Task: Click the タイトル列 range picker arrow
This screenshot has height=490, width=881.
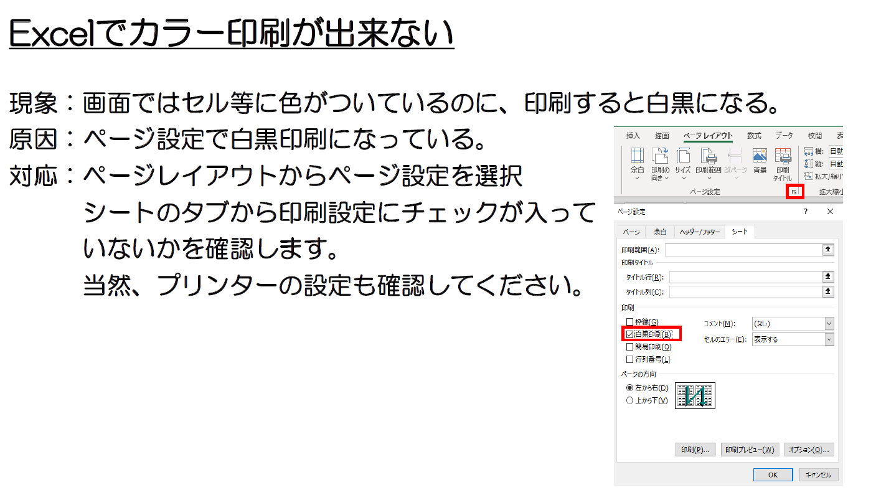Action: [x=828, y=291]
